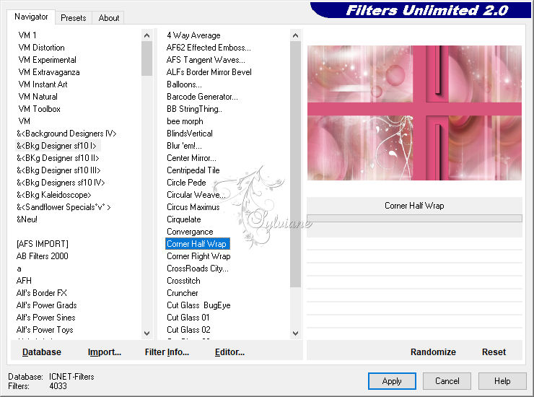
Task: Choose CrossRoads City... filter
Action: [198, 269]
